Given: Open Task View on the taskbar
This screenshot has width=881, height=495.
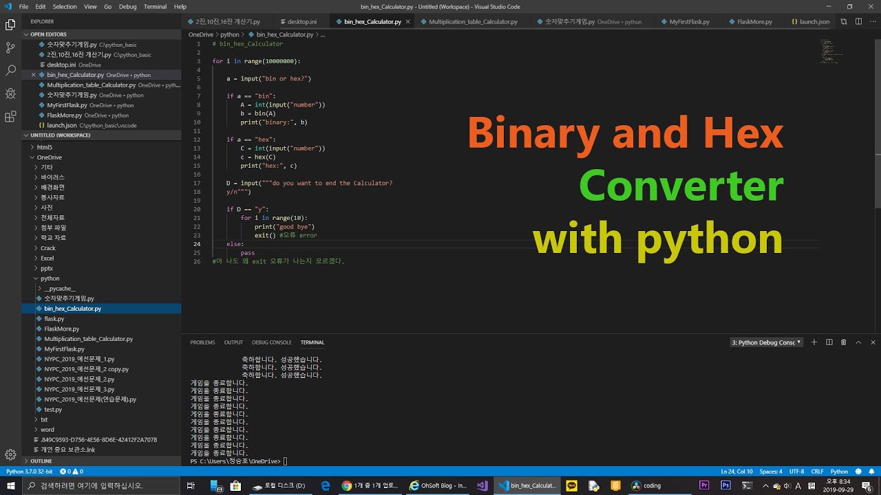Looking at the screenshot, I should [191, 485].
